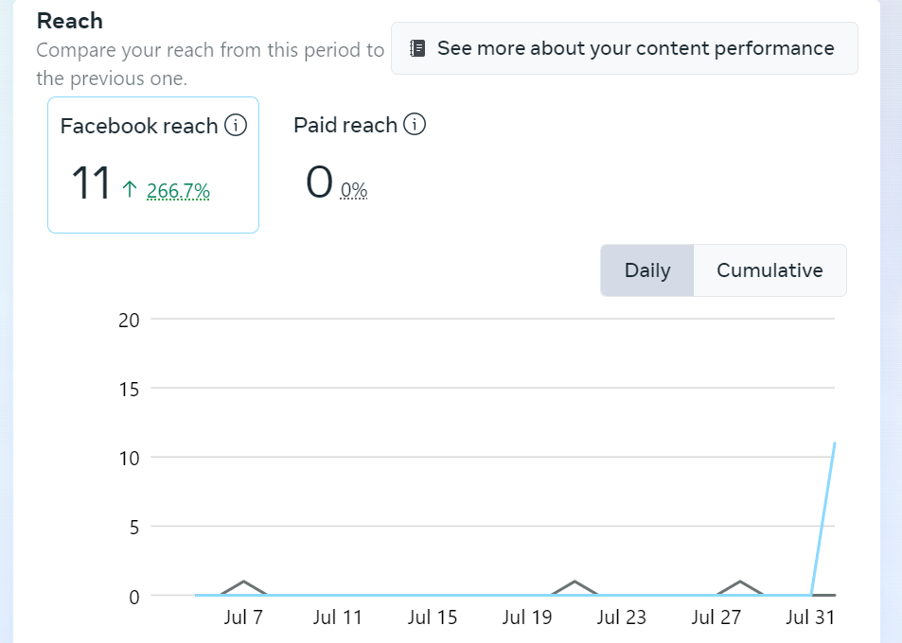The height and width of the screenshot is (643, 902).
Task: Click the blue line peak at Jul 31
Action: click(834, 443)
